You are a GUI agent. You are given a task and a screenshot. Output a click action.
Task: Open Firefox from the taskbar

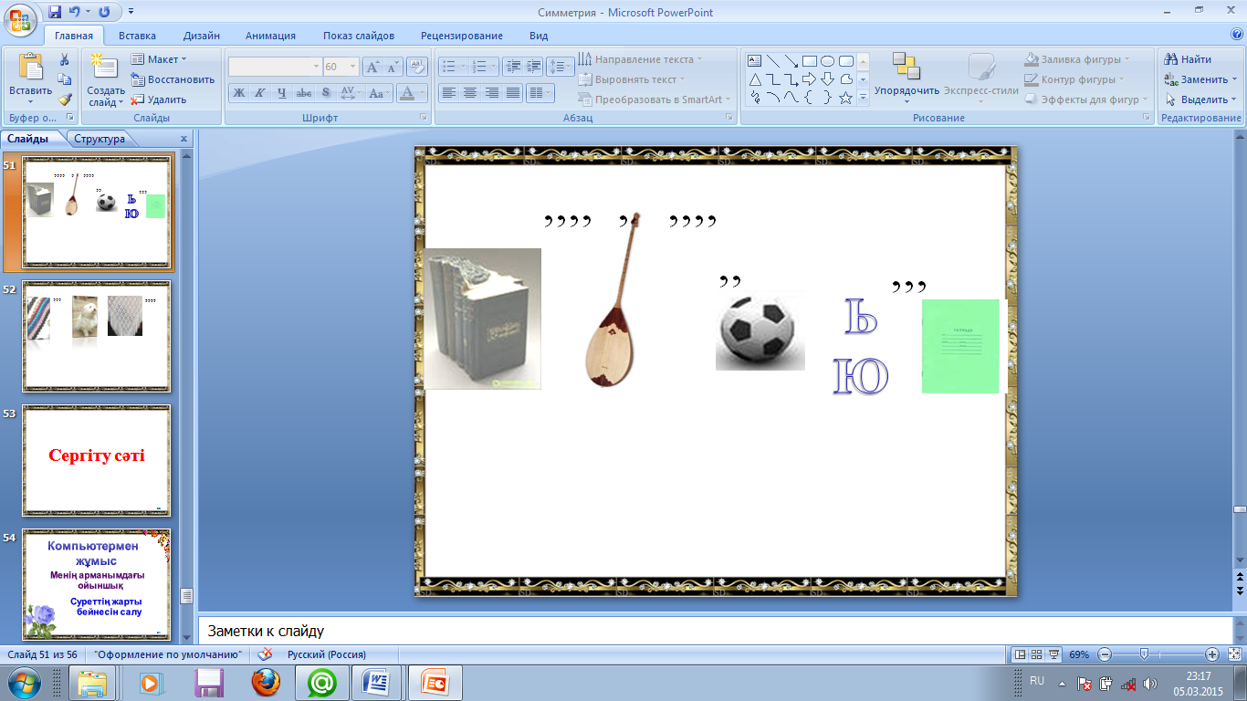coord(265,683)
